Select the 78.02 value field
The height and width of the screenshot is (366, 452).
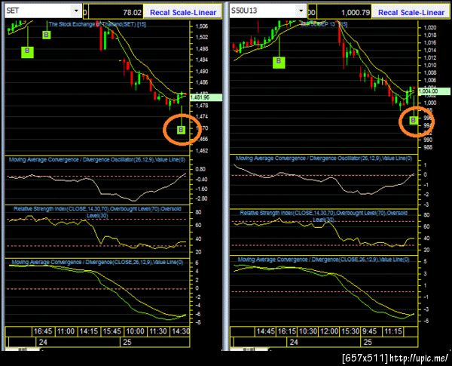point(116,12)
